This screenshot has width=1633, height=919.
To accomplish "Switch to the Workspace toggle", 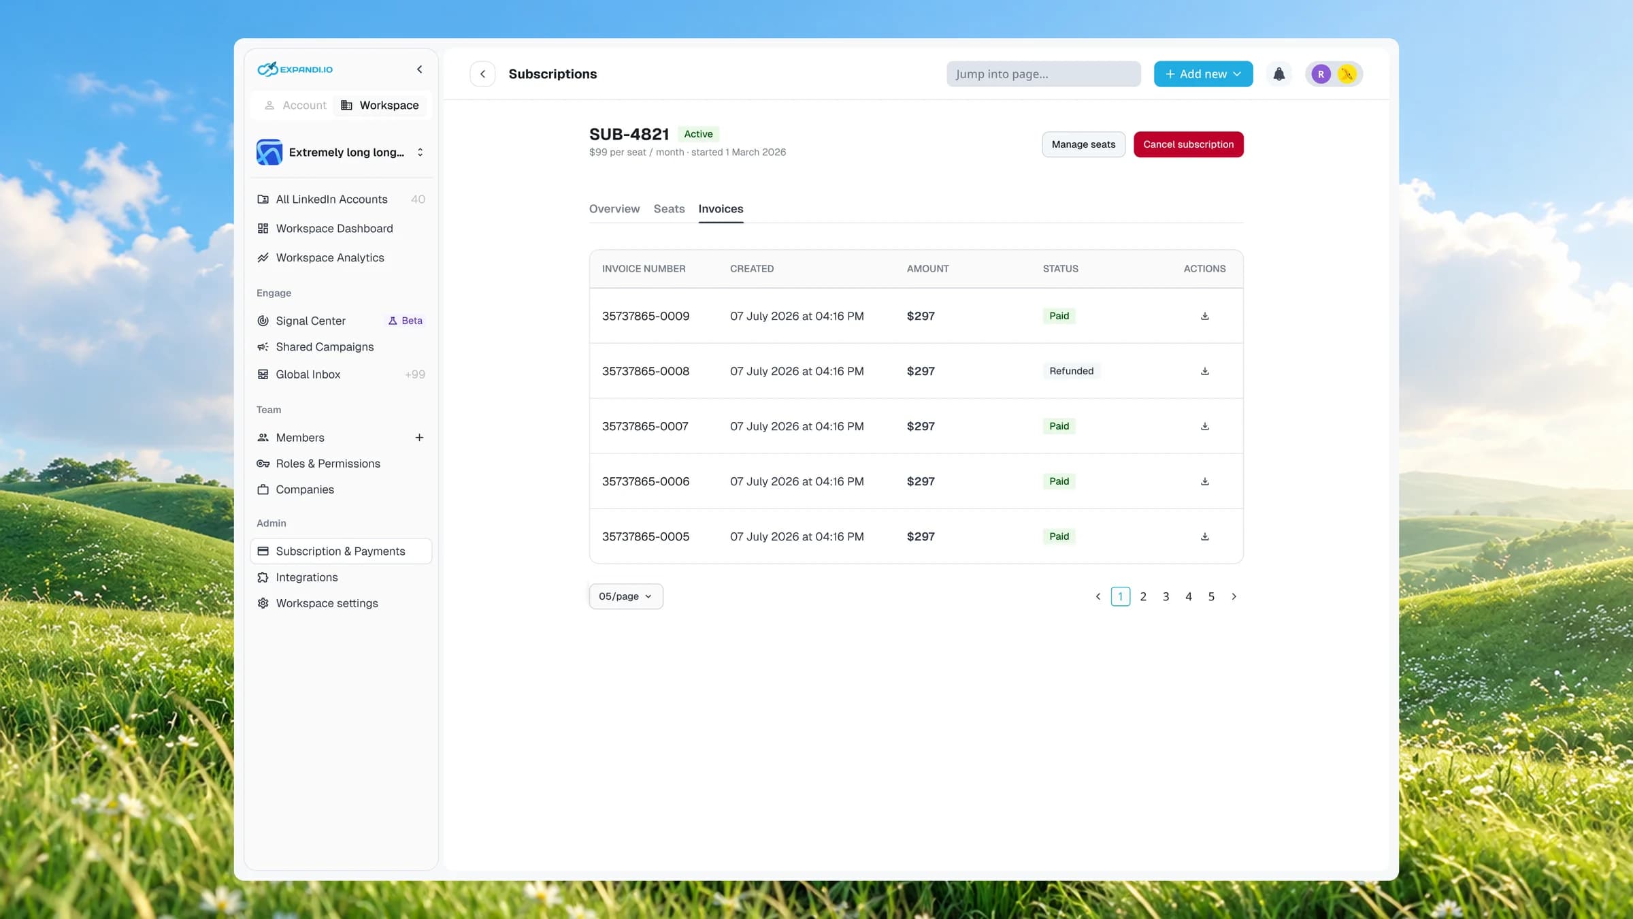I will (380, 106).
